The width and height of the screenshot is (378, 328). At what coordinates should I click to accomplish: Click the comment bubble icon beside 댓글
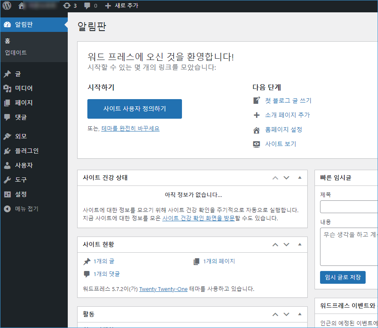click(x=7, y=117)
